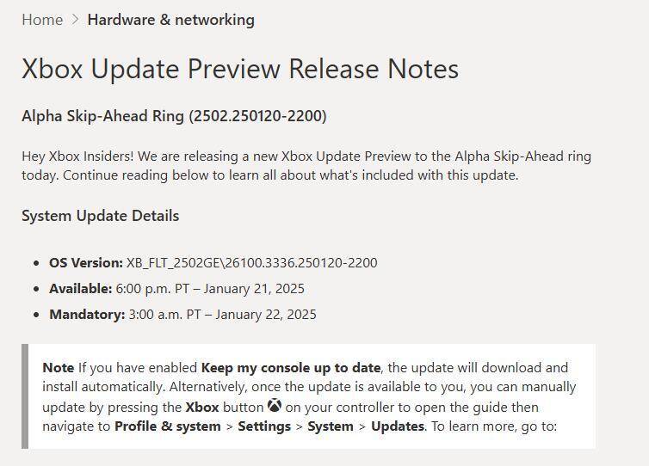Click the bullet point beside Mandatory
Image resolution: width=649 pixels, height=466 pixels.
point(36,315)
